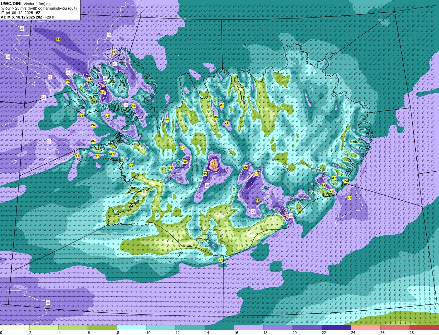Select the 20–22 m/s colour bar segment
Screen dimensions: 439x335
tap(307, 328)
